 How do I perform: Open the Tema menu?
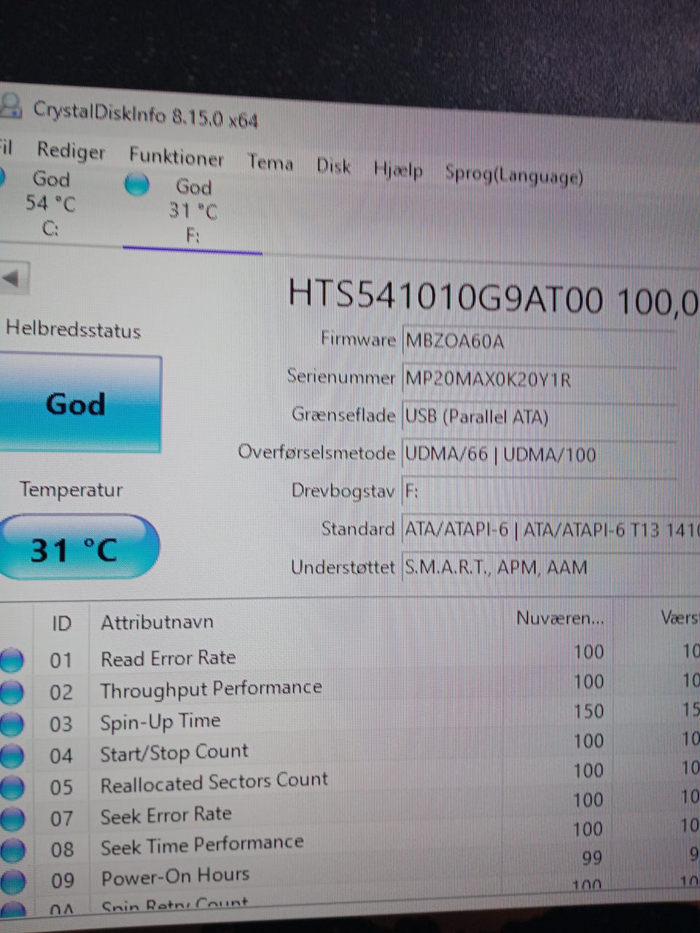tap(270, 162)
